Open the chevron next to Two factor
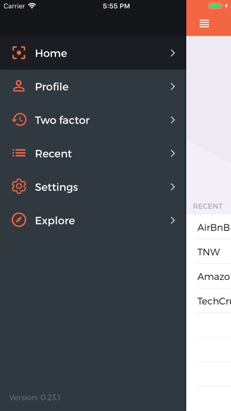231x411 pixels. (x=173, y=120)
